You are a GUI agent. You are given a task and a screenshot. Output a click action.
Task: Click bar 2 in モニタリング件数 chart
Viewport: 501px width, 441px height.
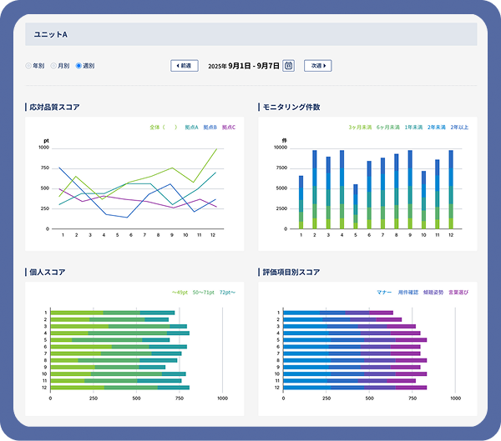pyautogui.click(x=315, y=189)
